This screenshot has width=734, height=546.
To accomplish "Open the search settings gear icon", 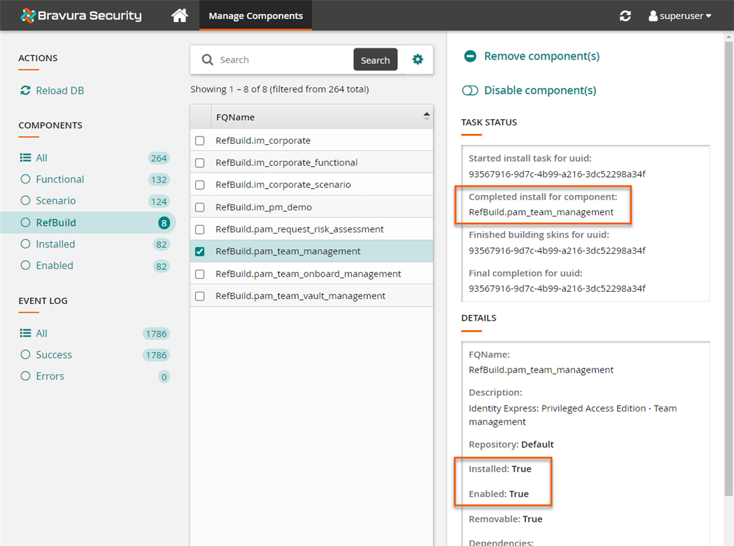I will pyautogui.click(x=418, y=60).
